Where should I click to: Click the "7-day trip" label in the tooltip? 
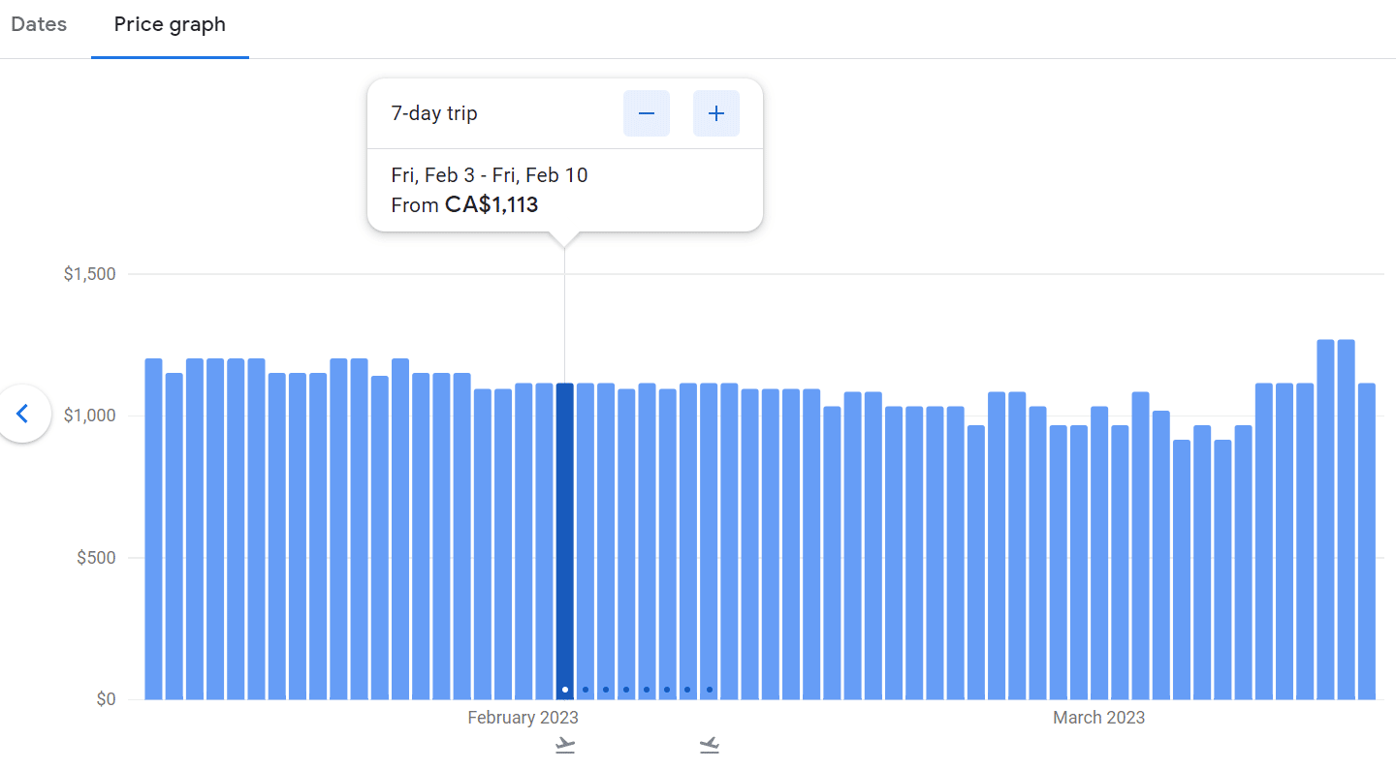point(434,113)
